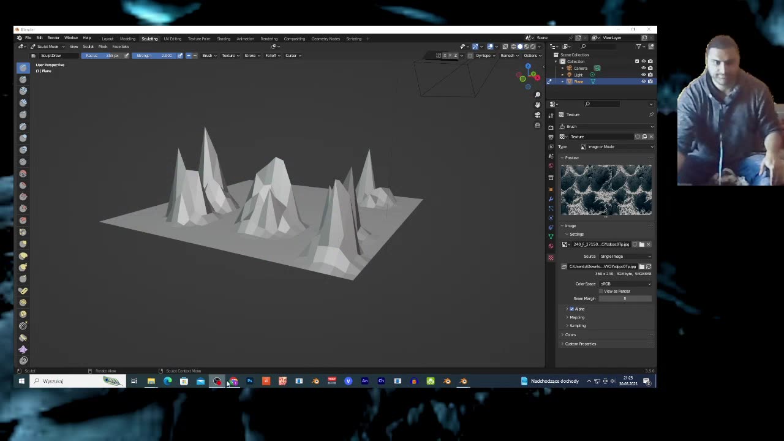Hide the Plane object with eye icon

(643, 81)
